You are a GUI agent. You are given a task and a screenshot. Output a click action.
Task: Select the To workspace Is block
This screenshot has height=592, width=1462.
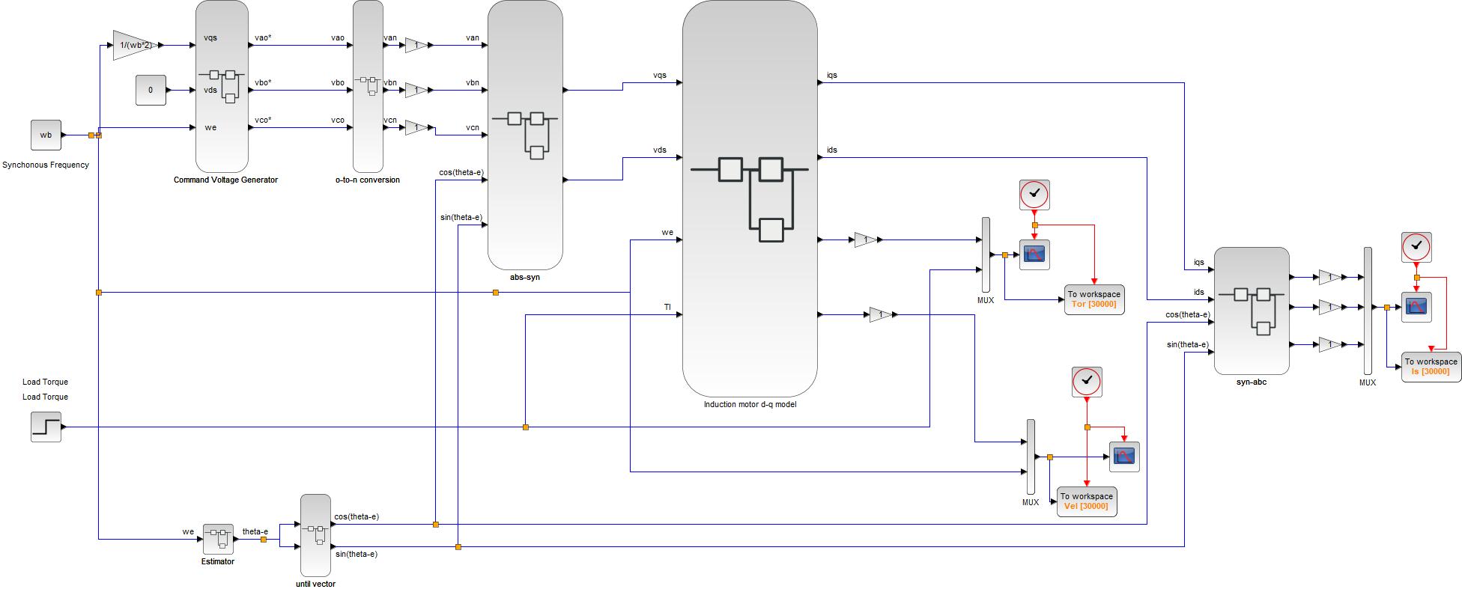coord(1431,367)
